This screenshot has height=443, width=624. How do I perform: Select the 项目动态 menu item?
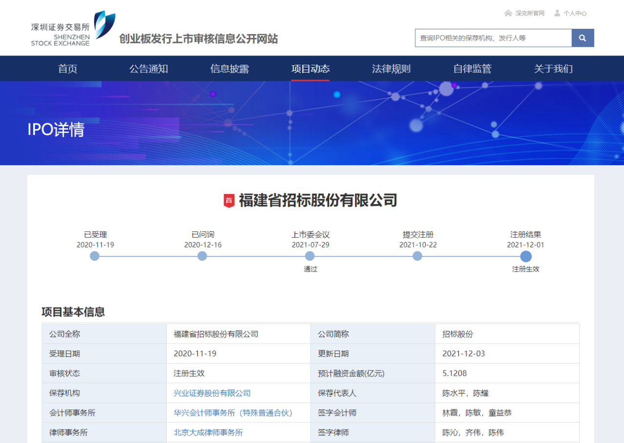pyautogui.click(x=311, y=69)
